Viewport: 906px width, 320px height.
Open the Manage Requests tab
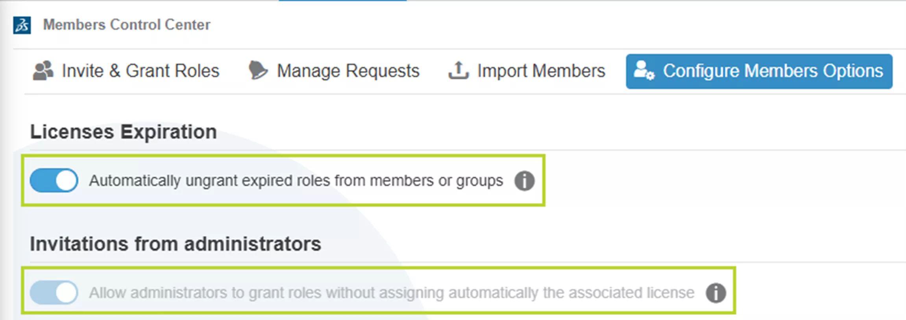click(x=348, y=71)
